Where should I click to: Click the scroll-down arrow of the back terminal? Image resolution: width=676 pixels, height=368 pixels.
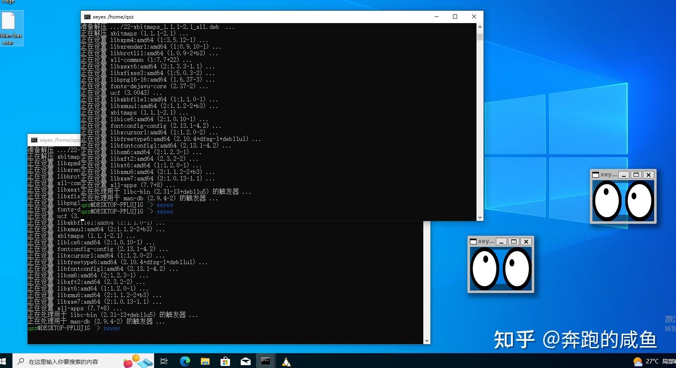(x=427, y=341)
